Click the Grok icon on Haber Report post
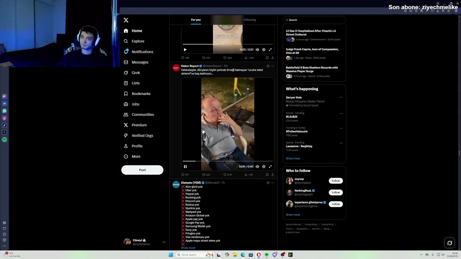This screenshot has height=259, width=461. tap(268, 66)
